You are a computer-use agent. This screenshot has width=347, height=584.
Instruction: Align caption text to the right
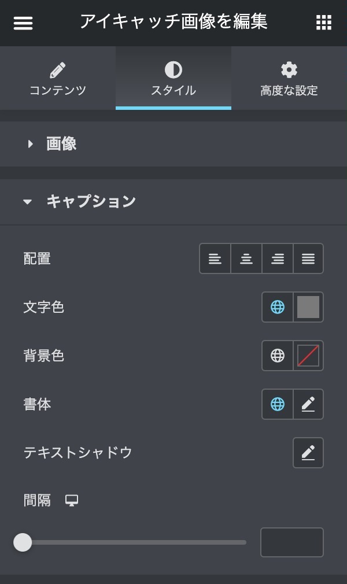tap(278, 258)
